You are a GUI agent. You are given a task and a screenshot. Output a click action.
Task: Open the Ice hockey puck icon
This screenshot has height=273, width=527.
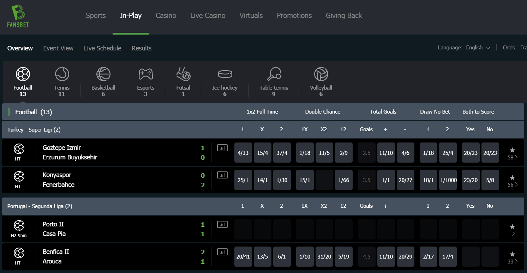click(225, 74)
